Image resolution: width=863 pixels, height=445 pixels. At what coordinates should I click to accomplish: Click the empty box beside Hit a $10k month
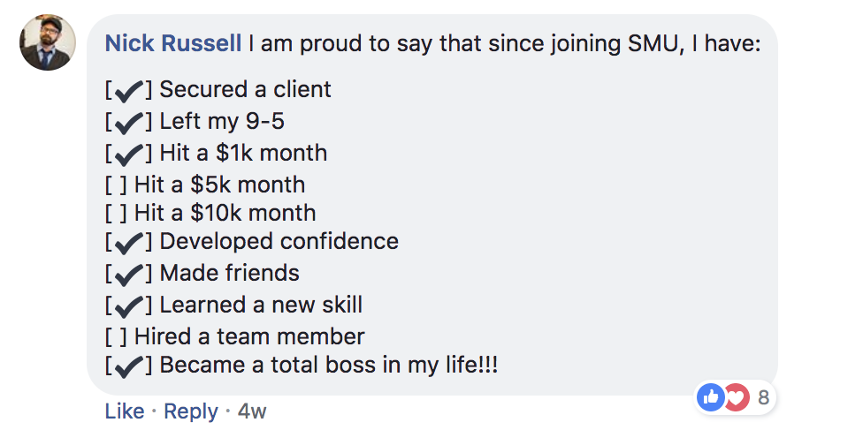pos(117,213)
